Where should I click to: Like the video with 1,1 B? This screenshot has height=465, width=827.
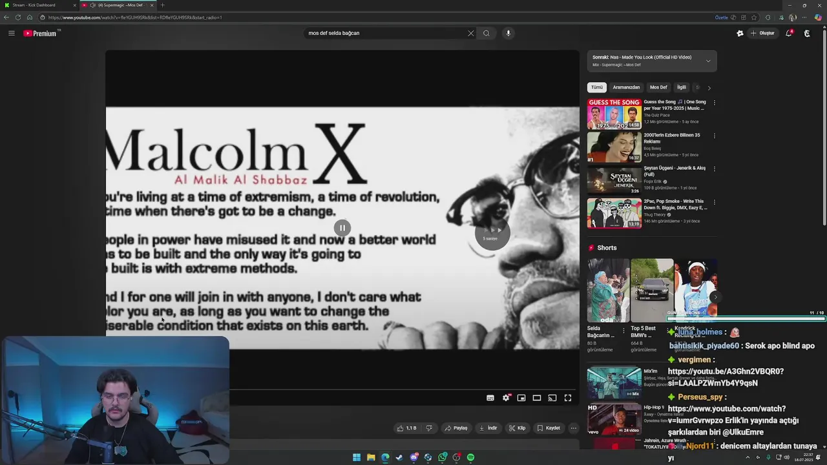click(406, 428)
